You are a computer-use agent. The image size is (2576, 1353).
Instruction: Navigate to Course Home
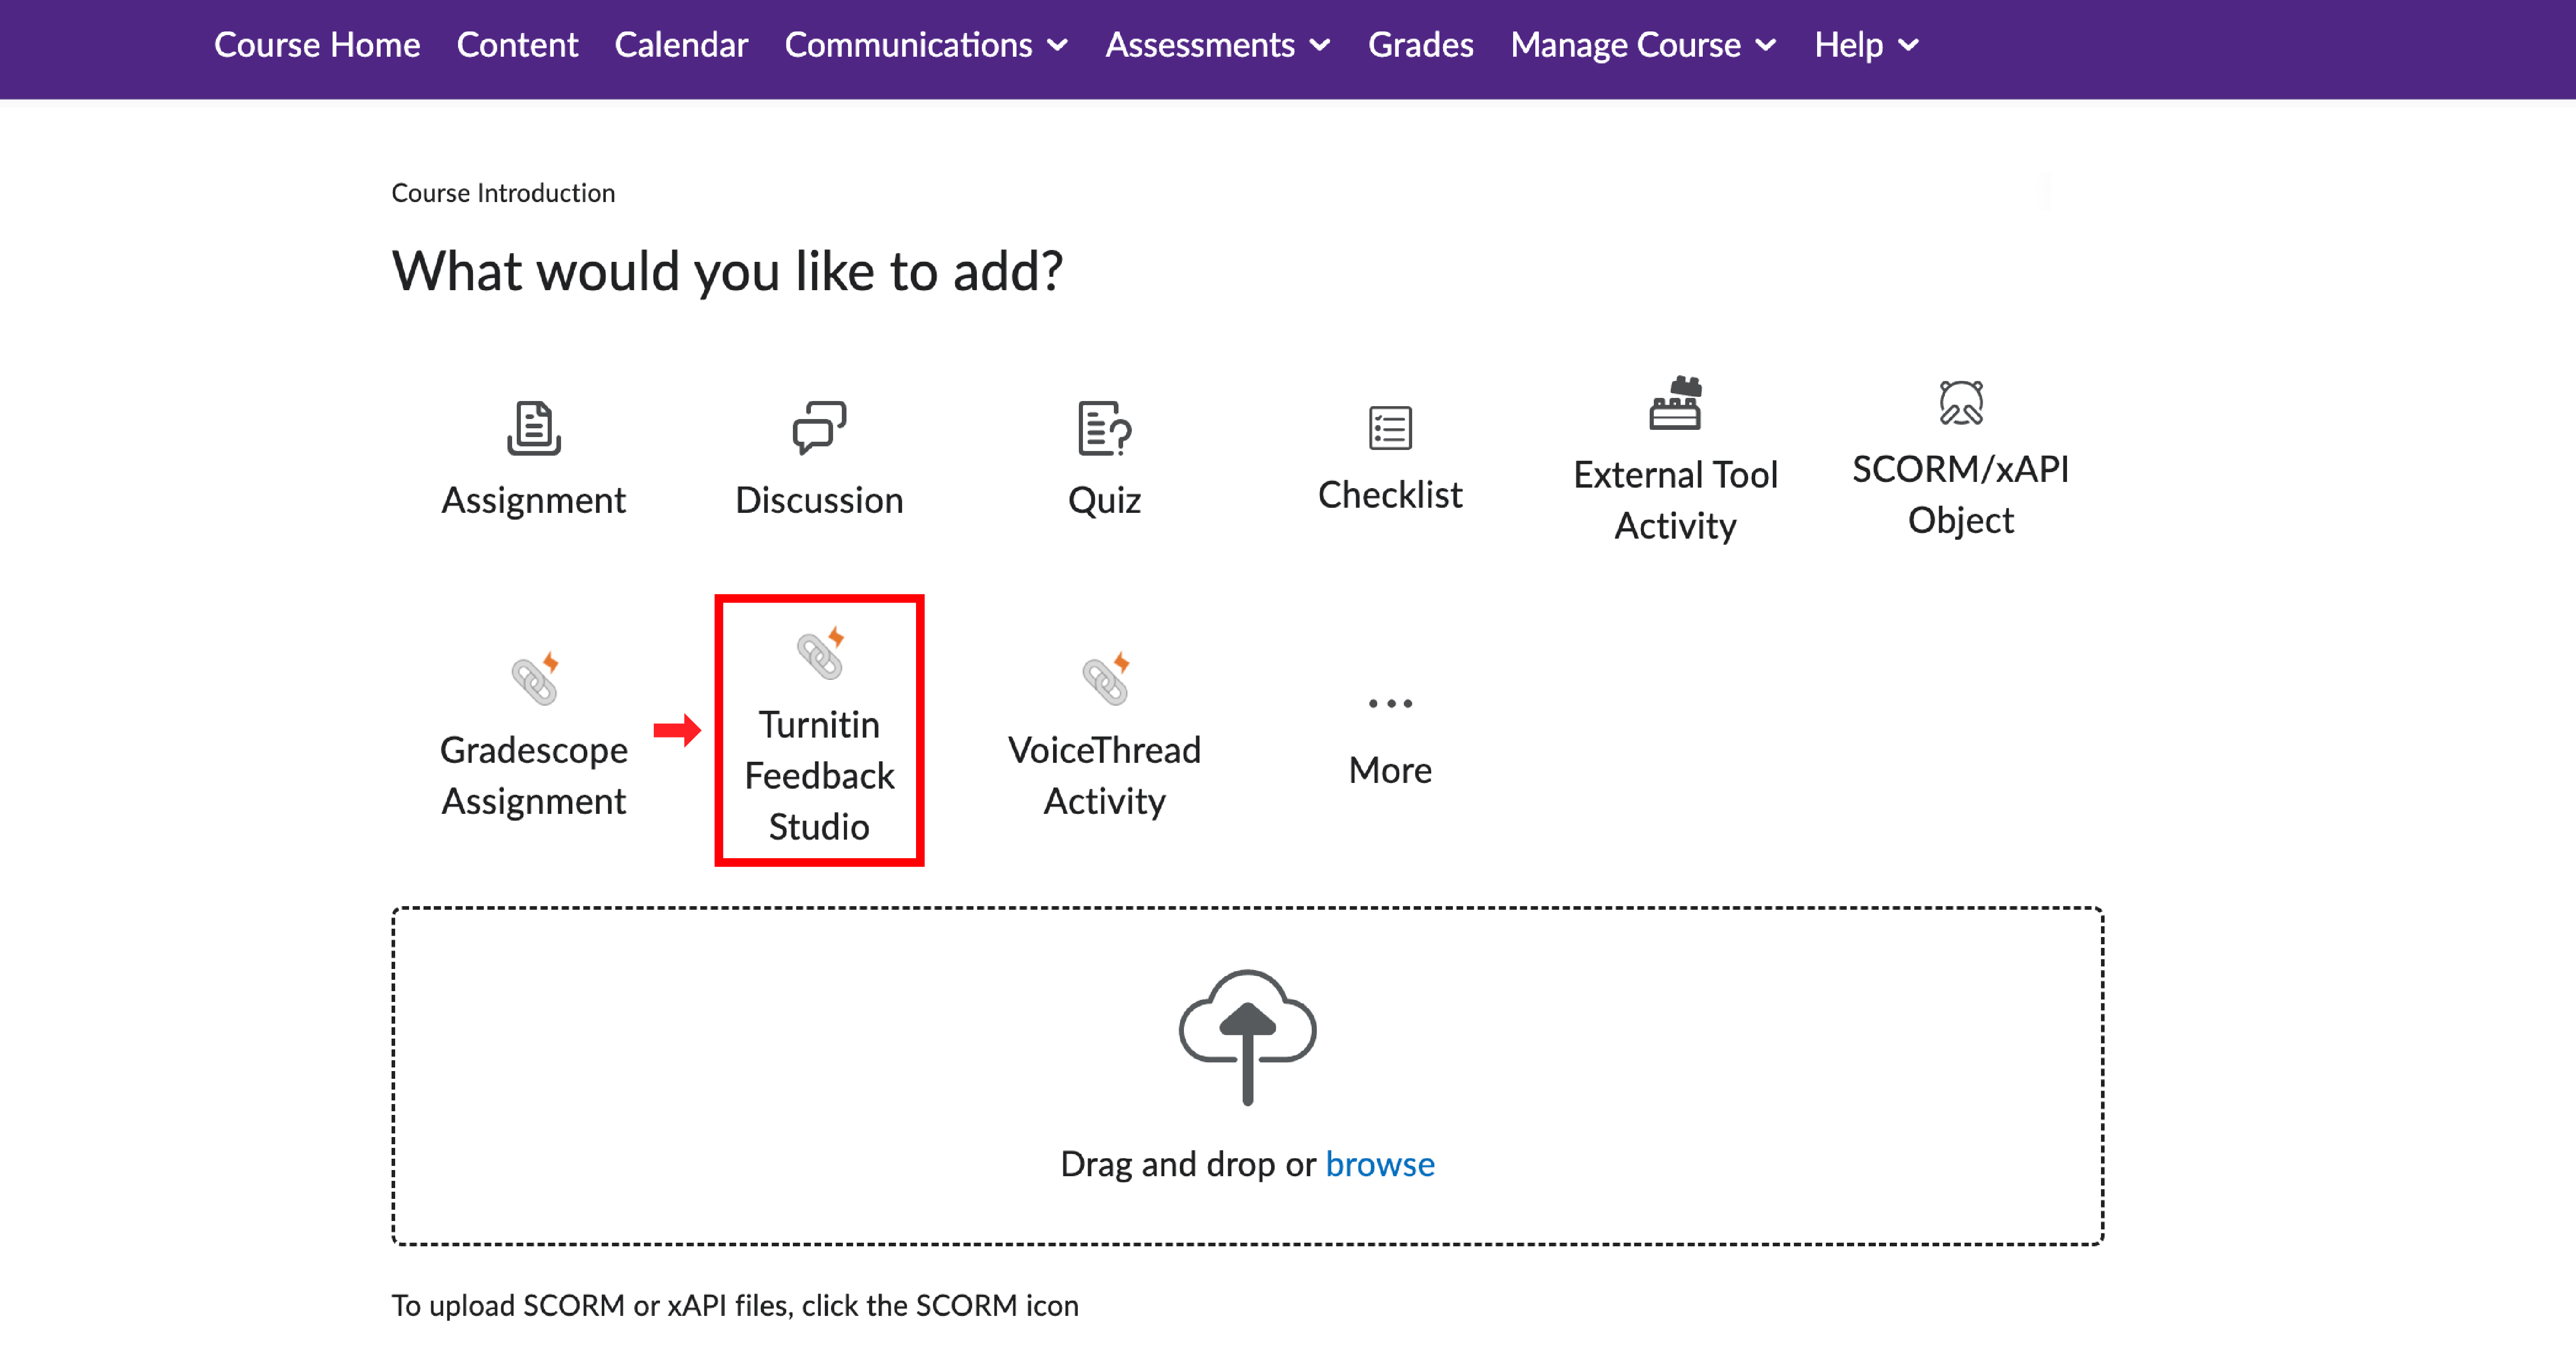point(317,44)
